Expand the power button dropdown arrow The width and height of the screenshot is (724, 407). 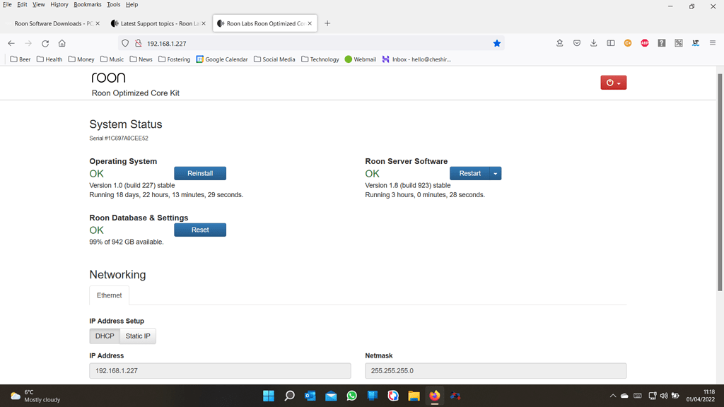point(620,82)
